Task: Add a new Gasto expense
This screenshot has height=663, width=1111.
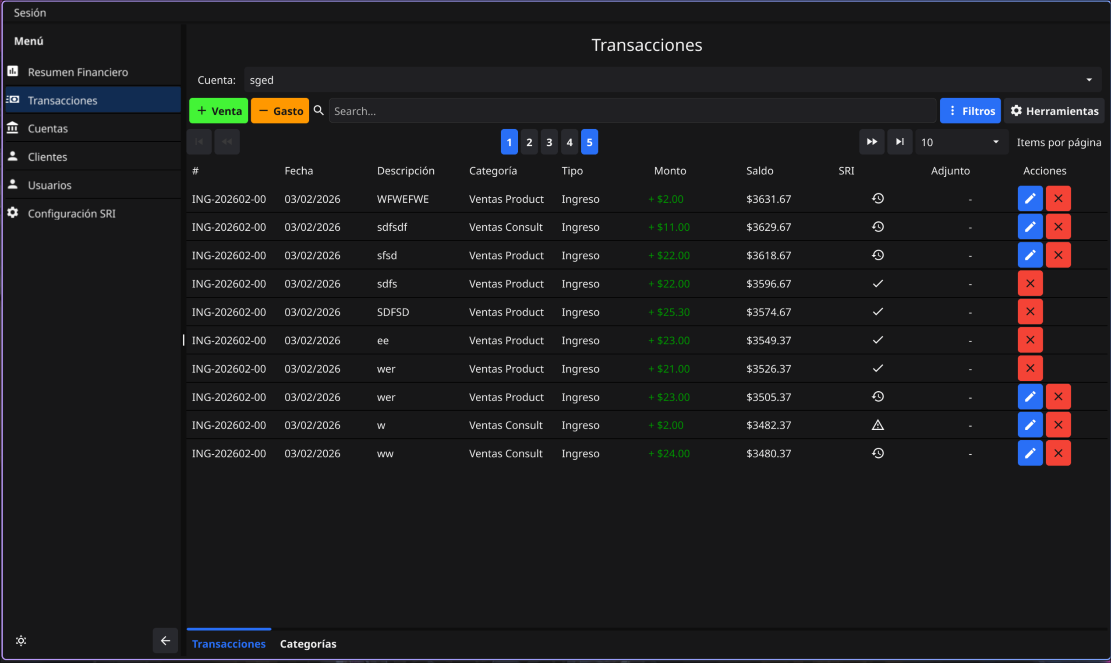Action: [280, 111]
